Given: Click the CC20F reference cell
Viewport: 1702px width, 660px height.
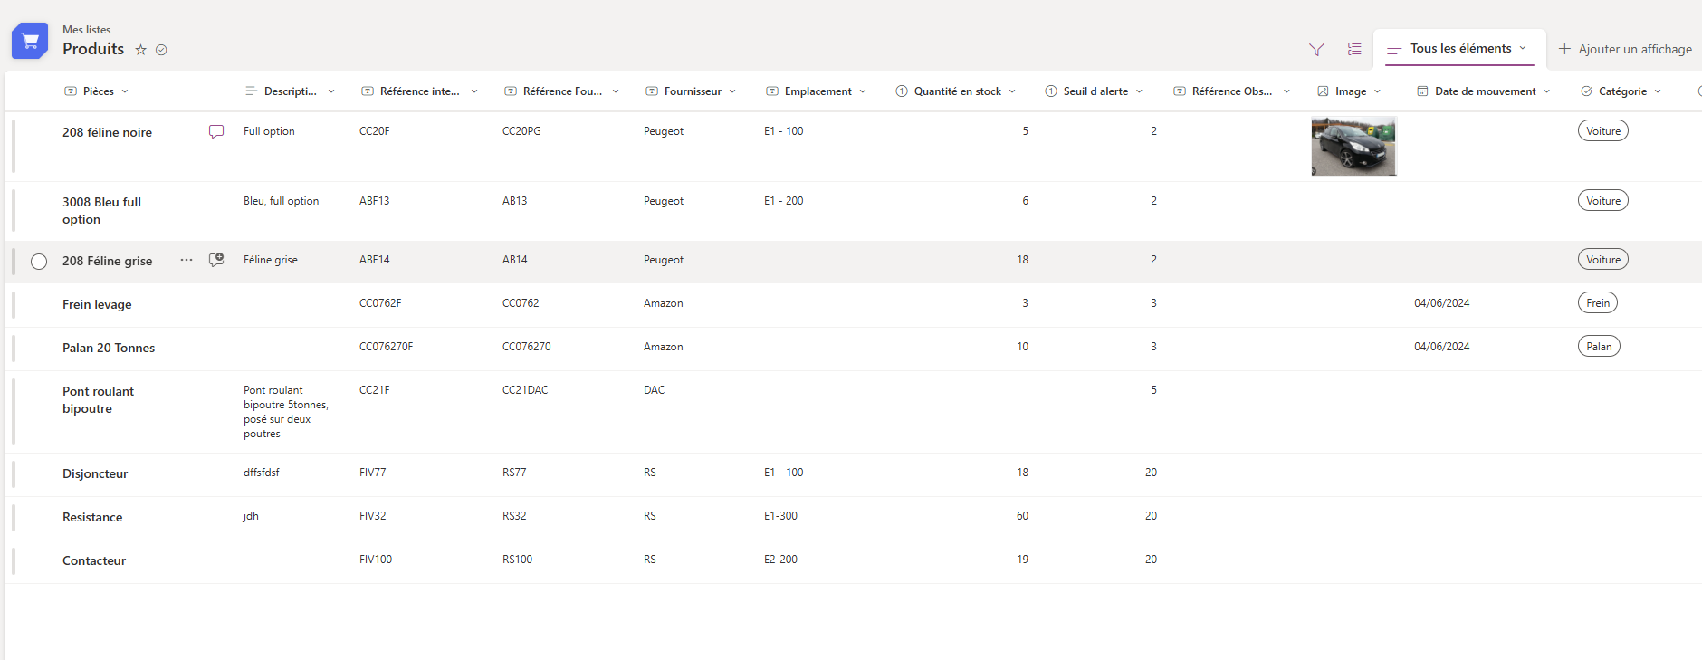Looking at the screenshot, I should click(375, 131).
